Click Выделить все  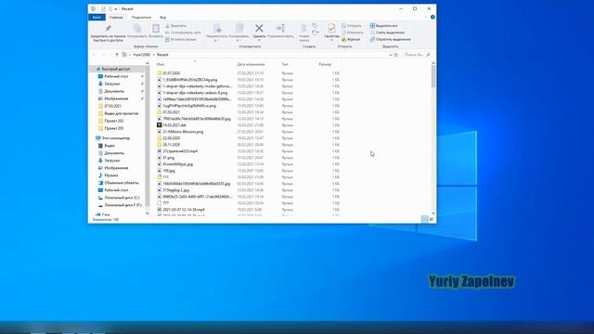click(383, 26)
